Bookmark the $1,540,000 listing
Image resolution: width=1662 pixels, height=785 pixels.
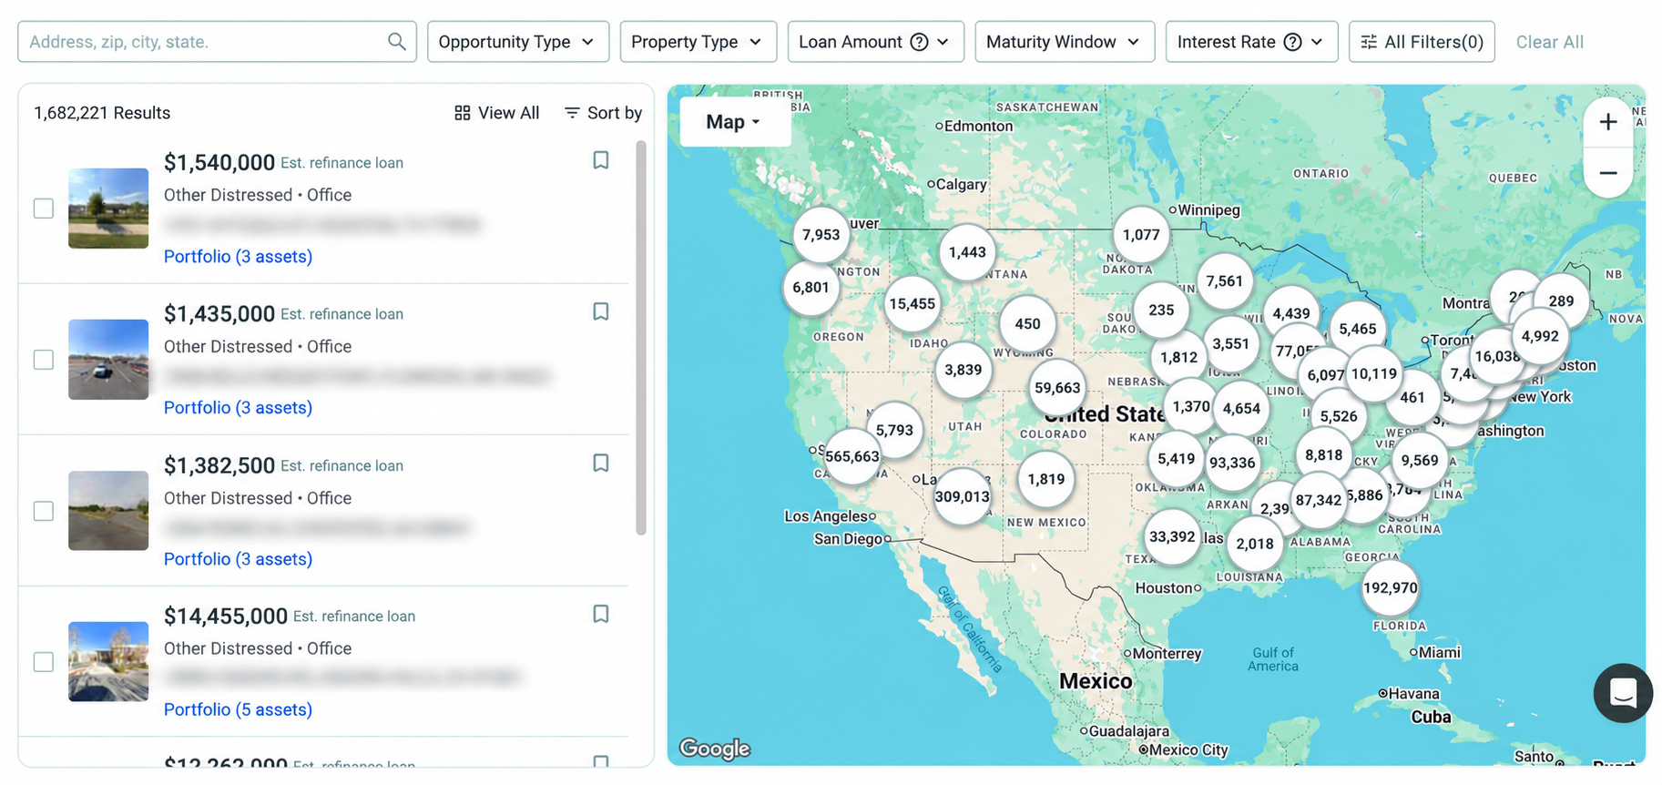[x=601, y=160]
